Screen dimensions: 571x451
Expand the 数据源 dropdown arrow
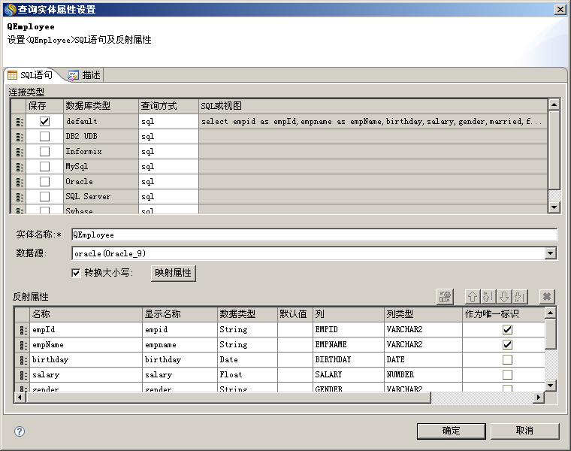[551, 253]
